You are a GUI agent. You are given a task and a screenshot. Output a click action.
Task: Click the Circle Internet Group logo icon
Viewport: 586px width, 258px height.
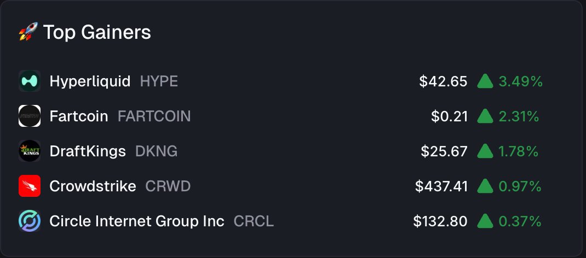[30, 221]
